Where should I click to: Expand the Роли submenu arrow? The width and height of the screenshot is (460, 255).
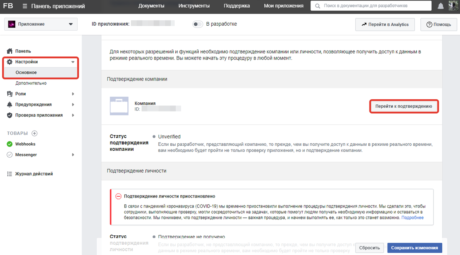(73, 94)
